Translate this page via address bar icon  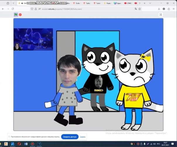pos(136,9)
